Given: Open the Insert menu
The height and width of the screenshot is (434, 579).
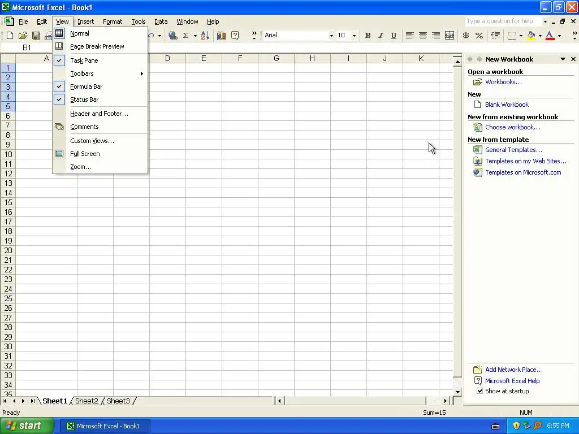Looking at the screenshot, I should point(86,21).
